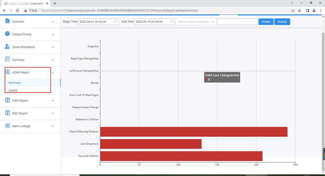Select the Summary item under ADAS Report
Screen dimensions: 325x176
pos(15,83)
